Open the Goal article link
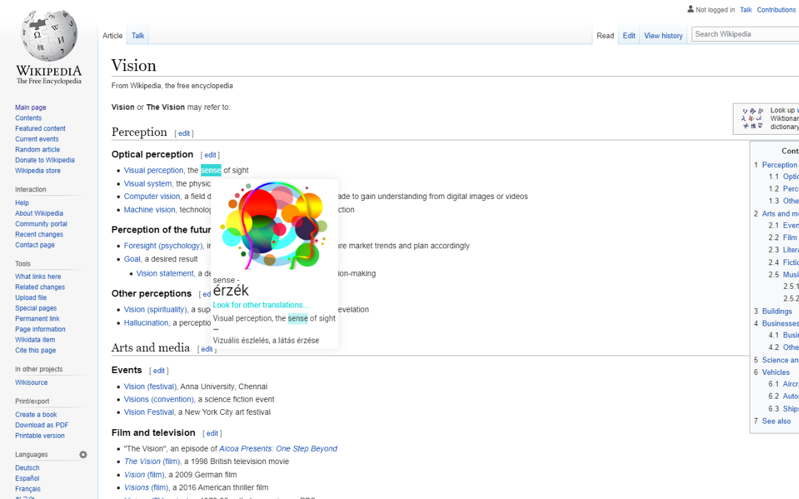Screen dimensions: 799x499 [132, 259]
